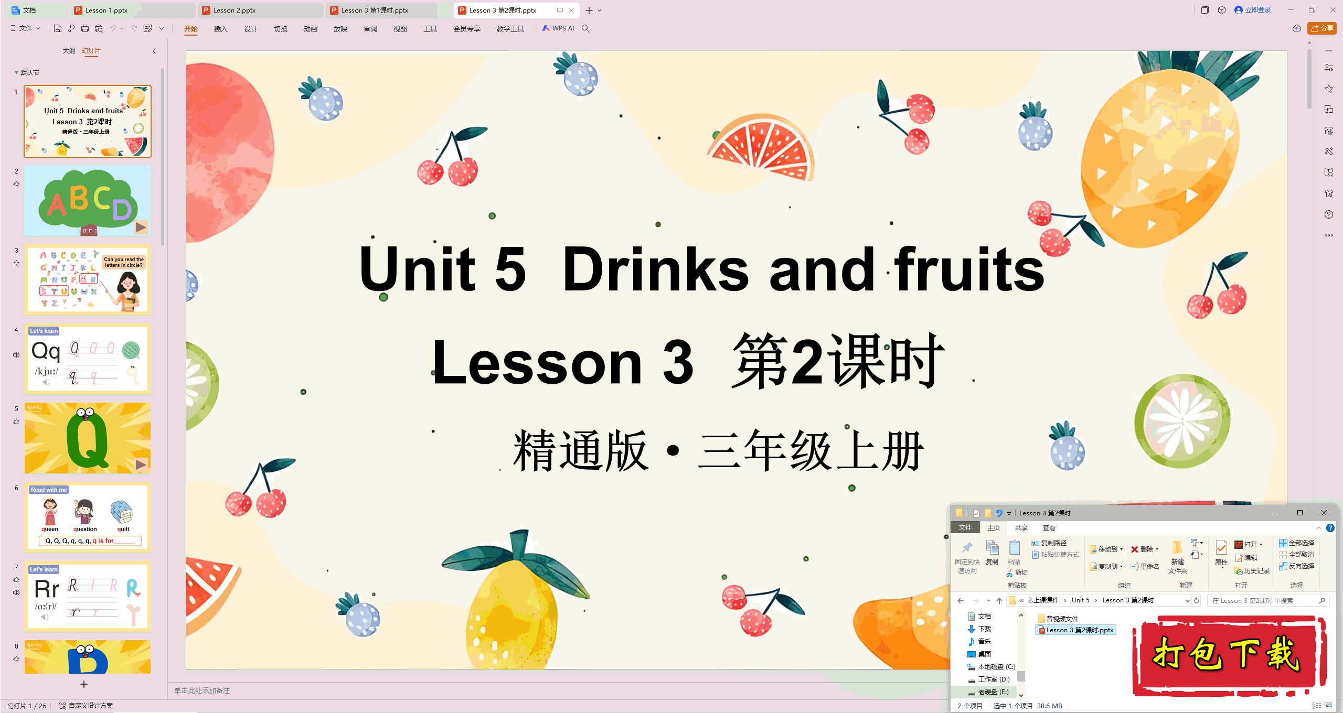Viewport: 1343px width, 713px height.
Task: Click the WPS AI button
Action: pos(558,28)
